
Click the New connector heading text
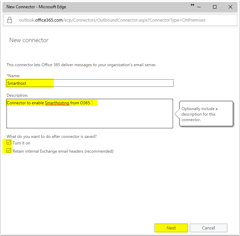click(29, 40)
